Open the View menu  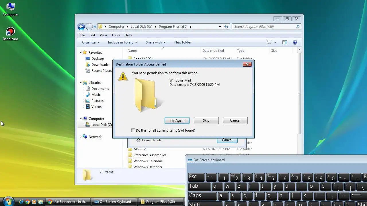point(103,35)
